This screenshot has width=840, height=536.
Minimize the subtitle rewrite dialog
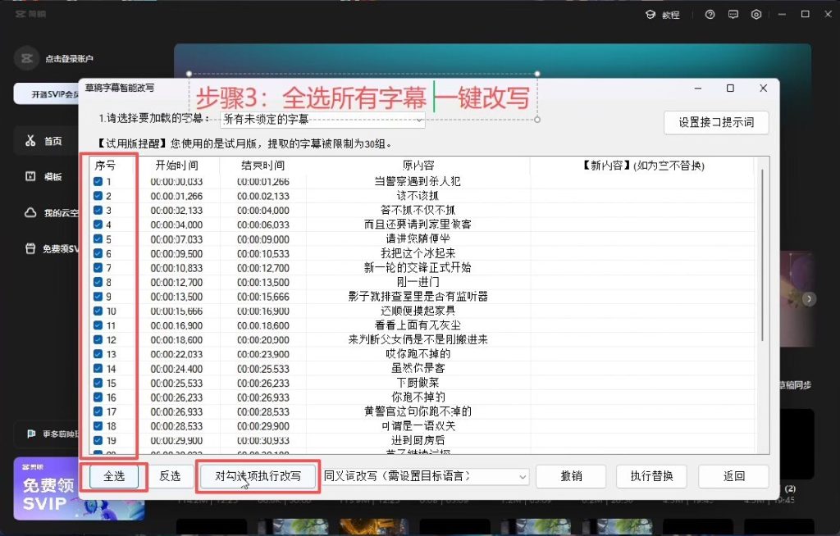click(x=697, y=88)
